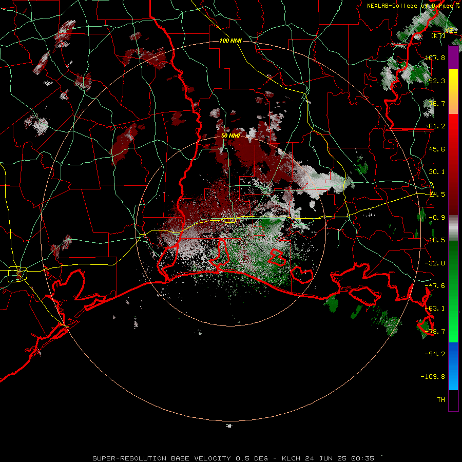Click the 92.3 velocity scale value

(x=437, y=81)
